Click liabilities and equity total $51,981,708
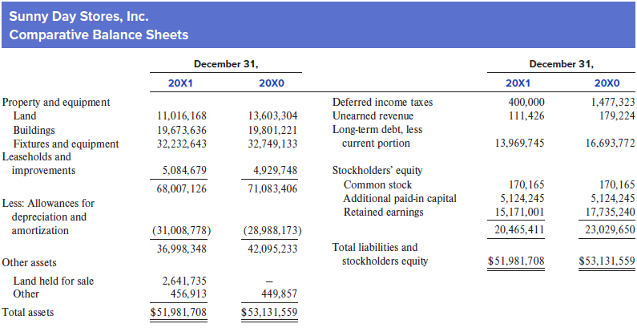Screen dimensions: 637x332 pos(516,261)
